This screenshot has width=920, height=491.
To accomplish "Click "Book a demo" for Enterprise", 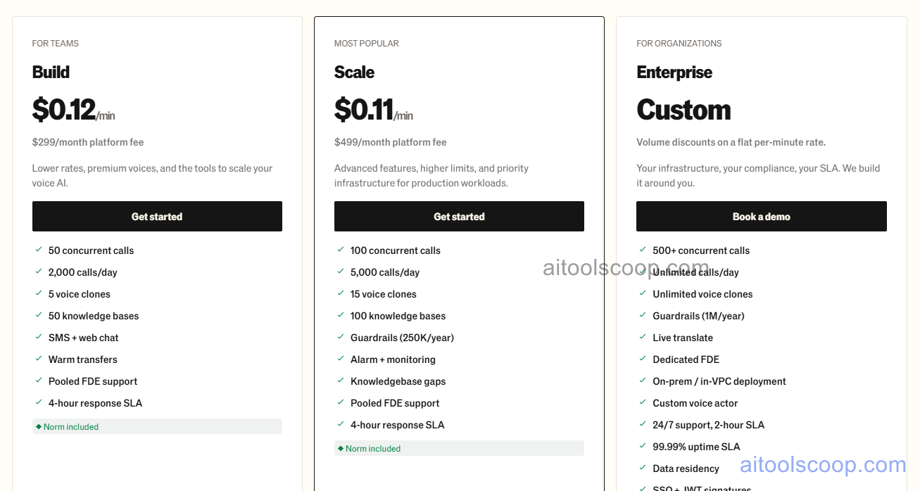I will click(761, 216).
